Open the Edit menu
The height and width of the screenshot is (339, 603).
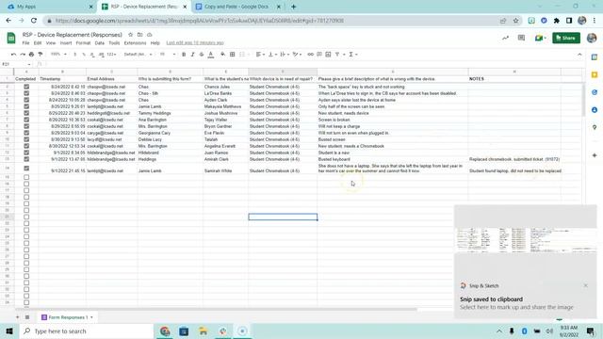tap(38, 43)
